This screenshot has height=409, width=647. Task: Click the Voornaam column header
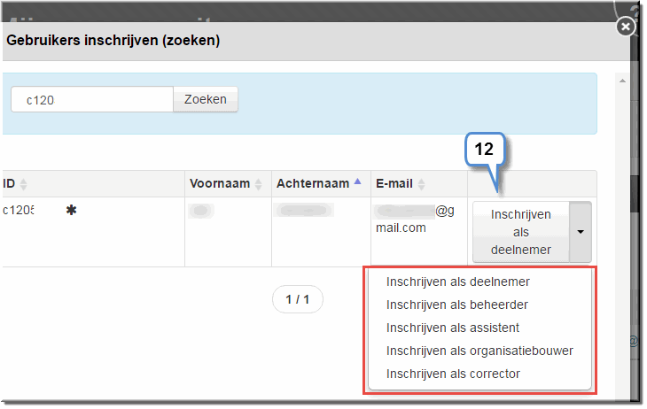coord(228,184)
